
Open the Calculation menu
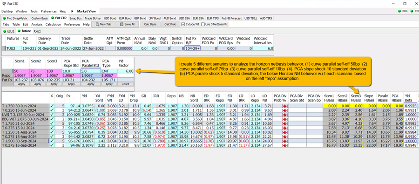pos(54,24)
